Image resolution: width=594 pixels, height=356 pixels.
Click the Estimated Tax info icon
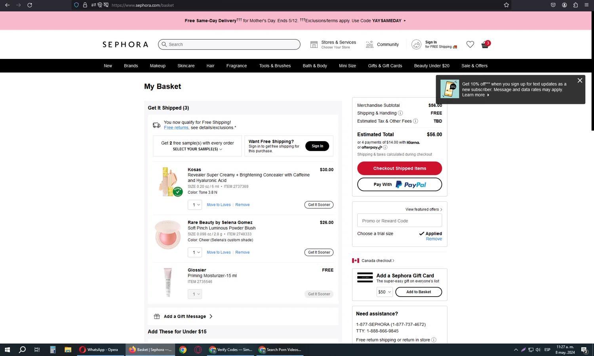point(415,121)
